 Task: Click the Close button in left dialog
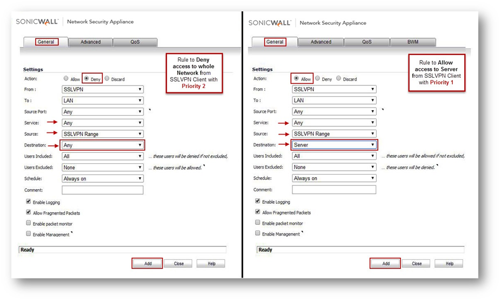(178, 264)
